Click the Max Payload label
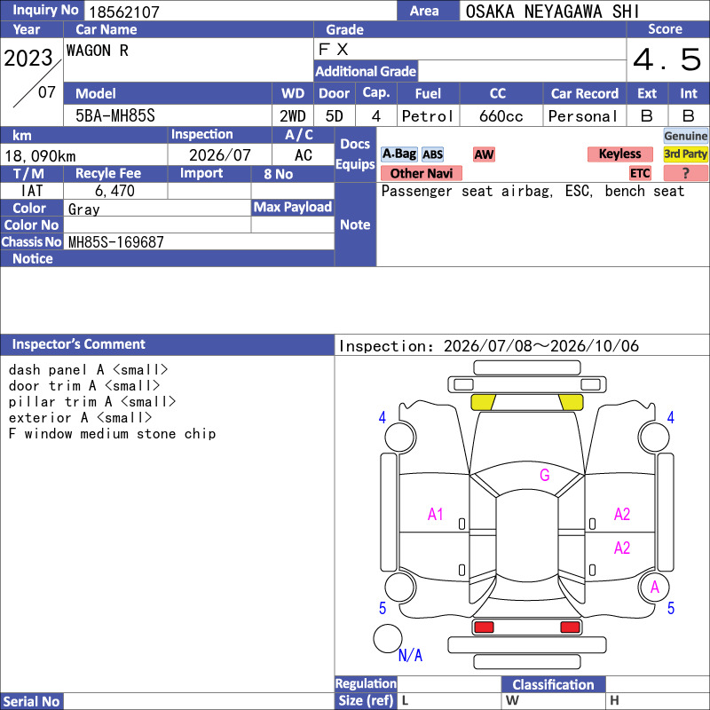The width and height of the screenshot is (710, 710). click(x=293, y=207)
